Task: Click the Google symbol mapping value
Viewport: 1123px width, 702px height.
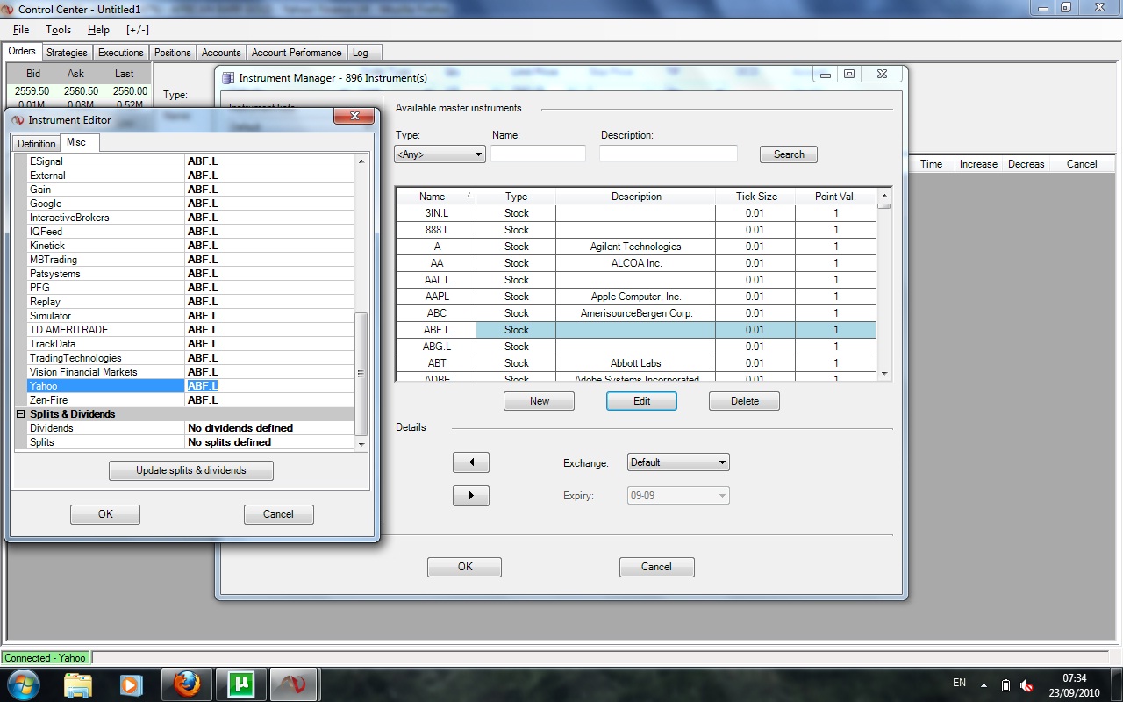Action: coord(269,204)
